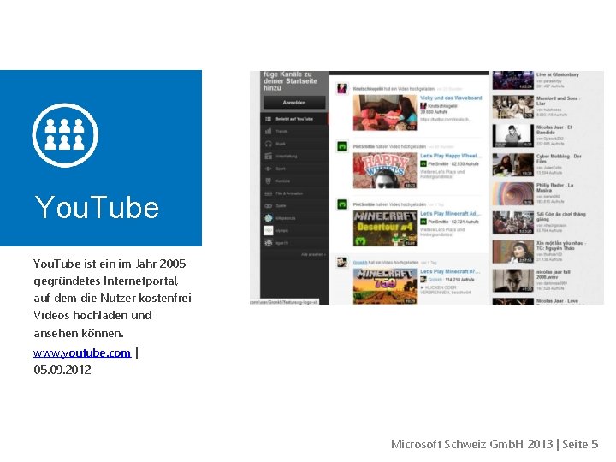This screenshot has width=616, height=462.
Task: Open the Sport category icon
Action: 269,169
